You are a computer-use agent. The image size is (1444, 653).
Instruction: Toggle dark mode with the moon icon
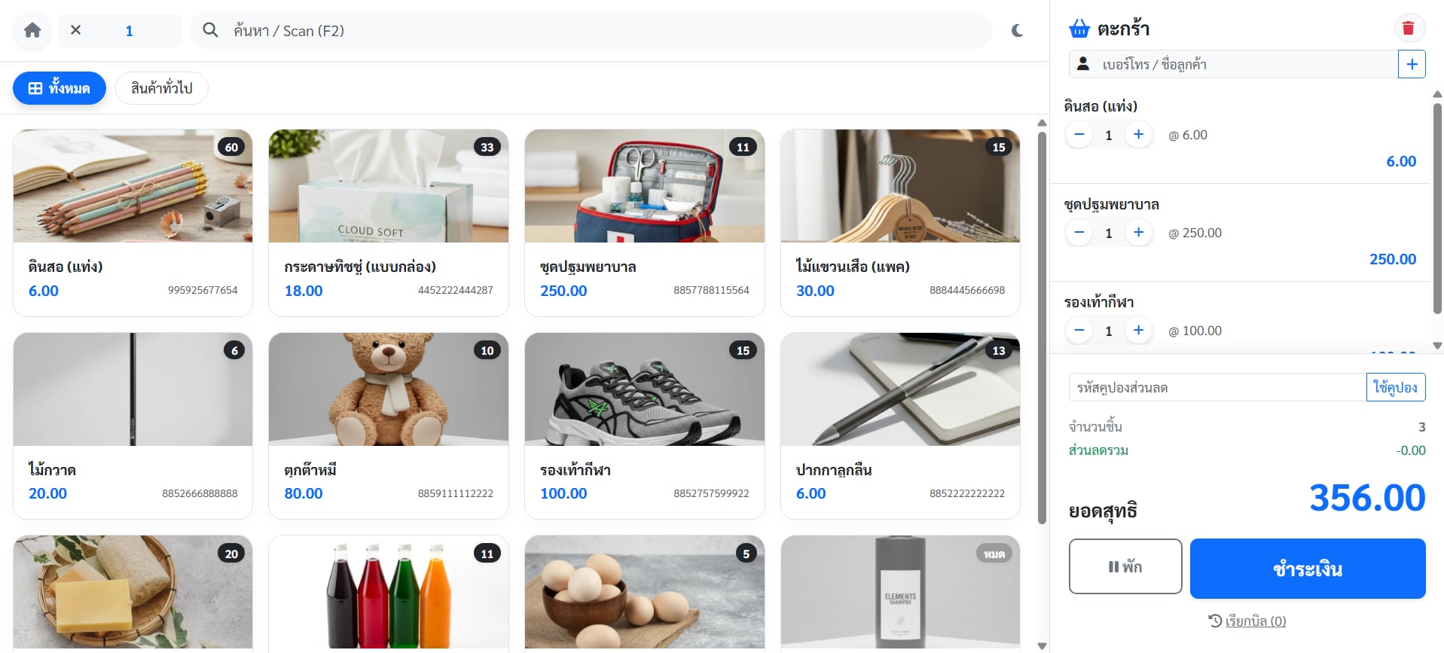(1017, 30)
